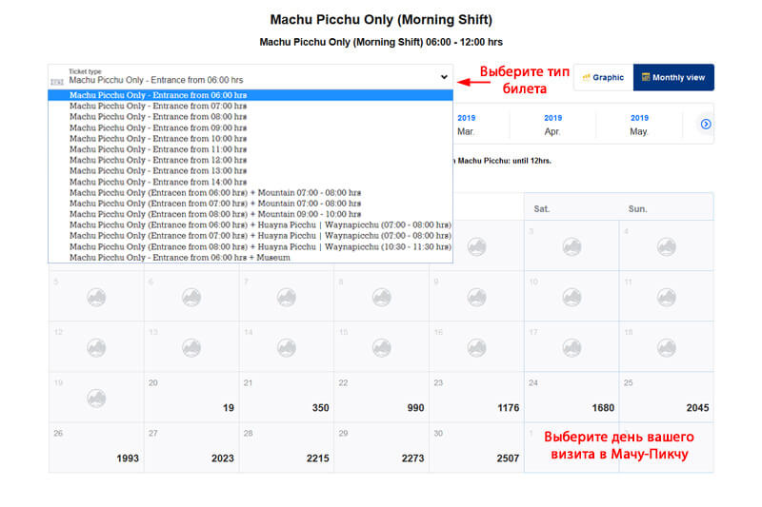Choose Entrance from 07:00 hrs option

point(251,106)
